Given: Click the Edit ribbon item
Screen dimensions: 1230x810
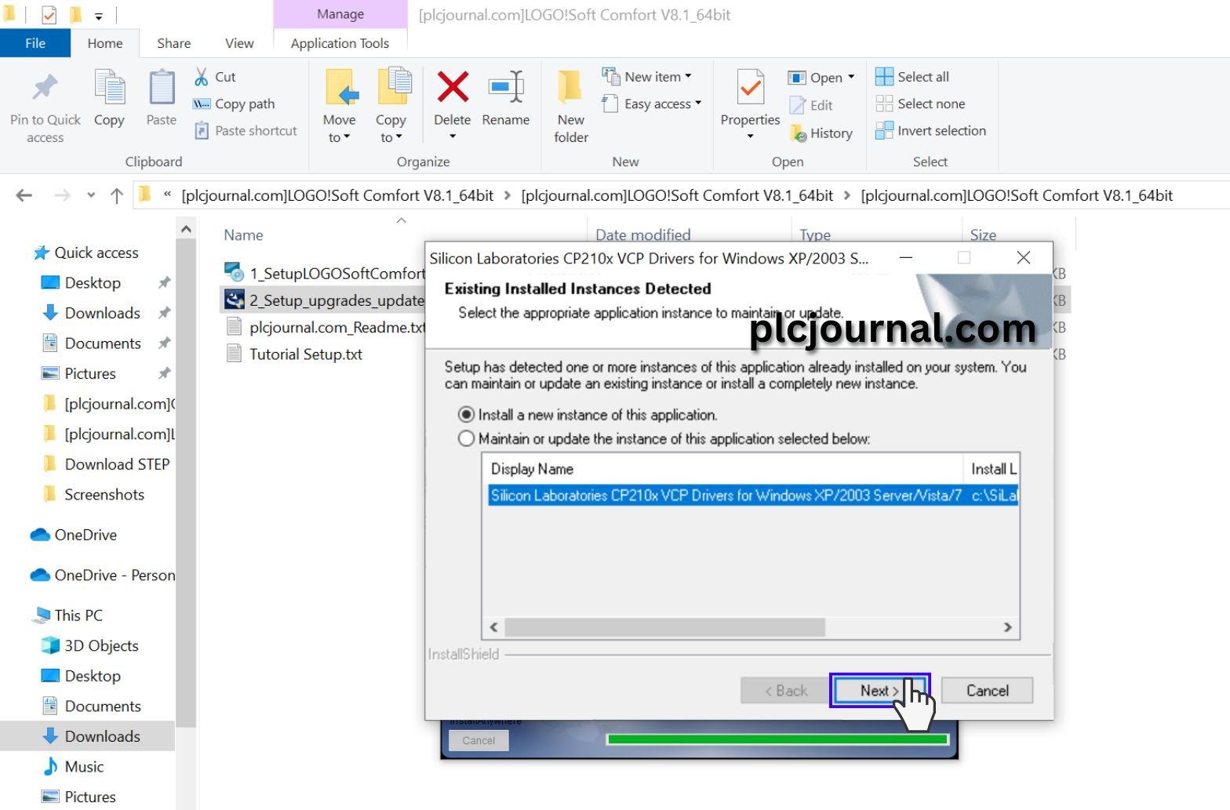Looking at the screenshot, I should [811, 105].
